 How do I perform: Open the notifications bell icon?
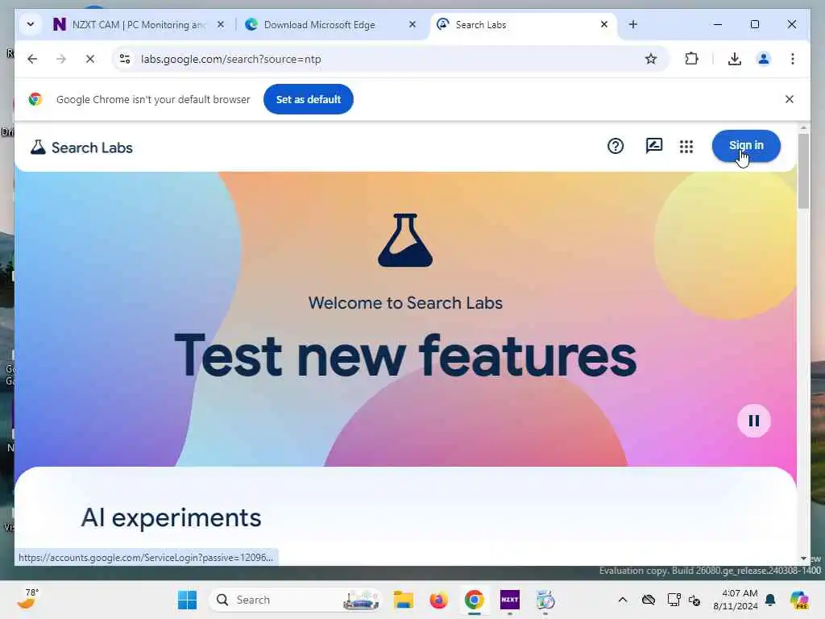pyautogui.click(x=770, y=600)
